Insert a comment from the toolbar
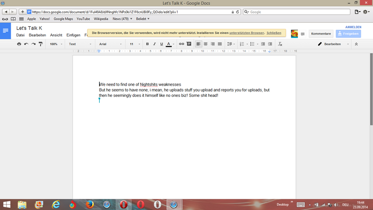The width and height of the screenshot is (373, 210). pos(189,44)
